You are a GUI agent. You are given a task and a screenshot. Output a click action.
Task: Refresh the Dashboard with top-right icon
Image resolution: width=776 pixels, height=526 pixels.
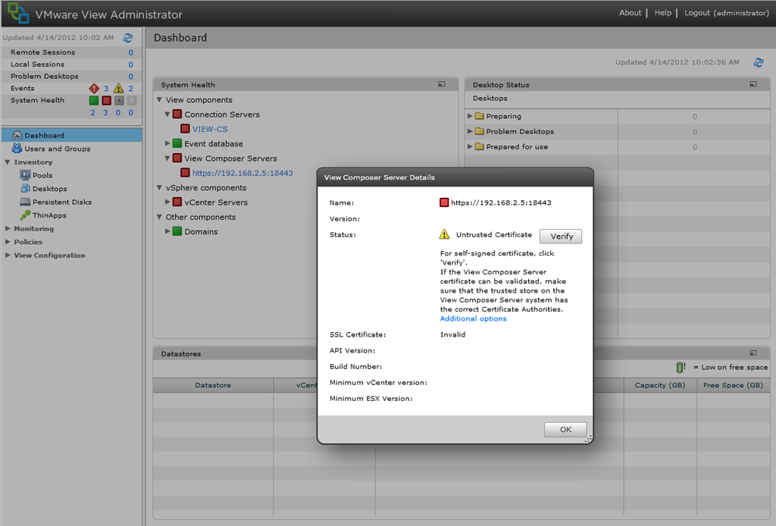tap(758, 62)
